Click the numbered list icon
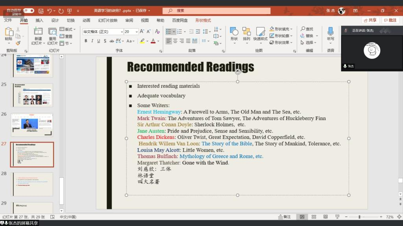 (179, 31)
